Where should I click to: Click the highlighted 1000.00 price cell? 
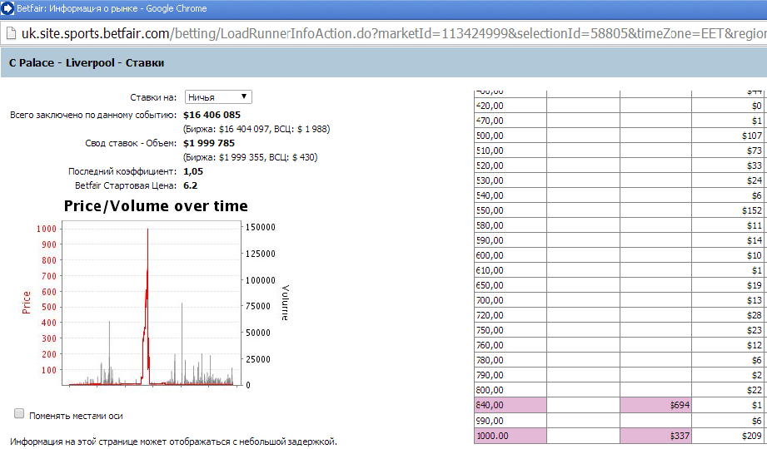pos(511,436)
